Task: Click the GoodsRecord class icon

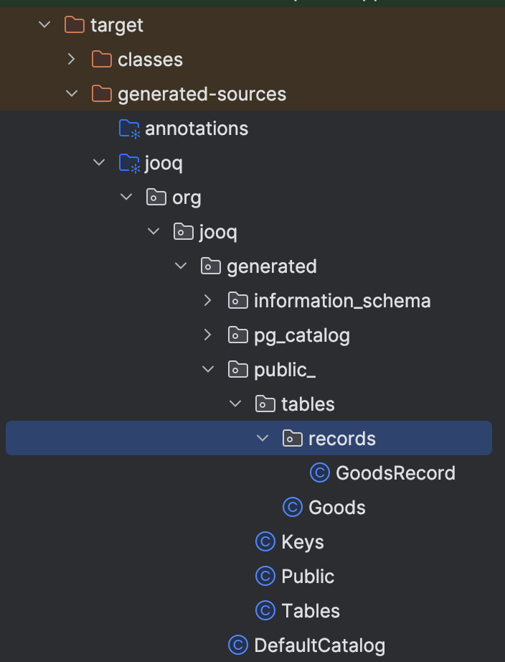Action: click(x=320, y=473)
